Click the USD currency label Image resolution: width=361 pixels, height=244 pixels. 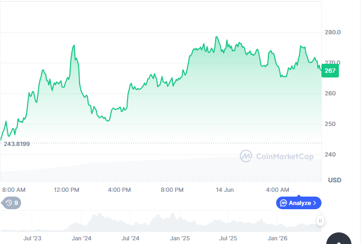pos(335,180)
